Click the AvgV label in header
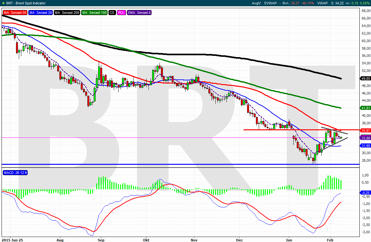Image resolution: width=371 pixels, height=242 pixels. click(x=257, y=3)
